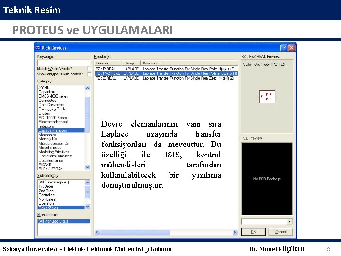Close the Pick Devices dialog

tap(292, 48)
